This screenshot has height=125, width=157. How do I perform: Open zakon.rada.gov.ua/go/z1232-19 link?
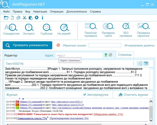pyautogui.click(x=68, y=105)
